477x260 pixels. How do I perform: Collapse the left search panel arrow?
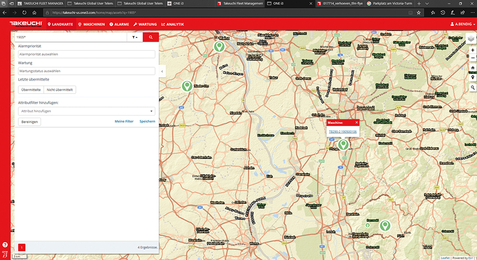[x=162, y=71]
